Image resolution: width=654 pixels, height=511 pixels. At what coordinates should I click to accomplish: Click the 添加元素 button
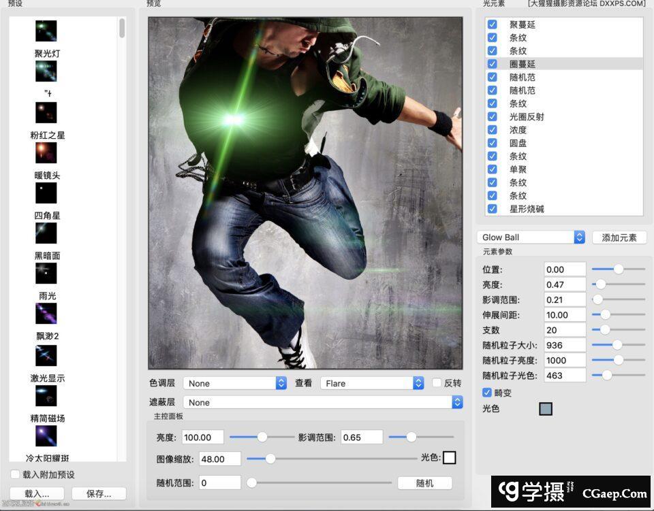point(619,237)
